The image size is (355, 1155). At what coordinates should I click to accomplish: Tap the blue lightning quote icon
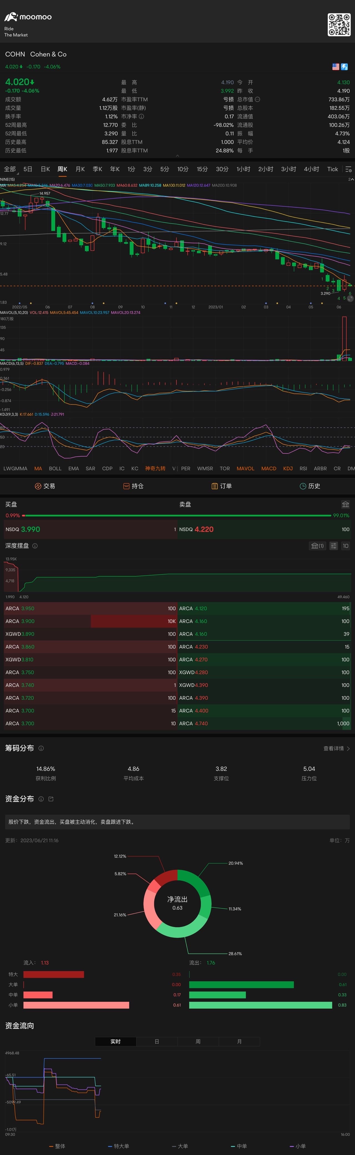tap(344, 66)
